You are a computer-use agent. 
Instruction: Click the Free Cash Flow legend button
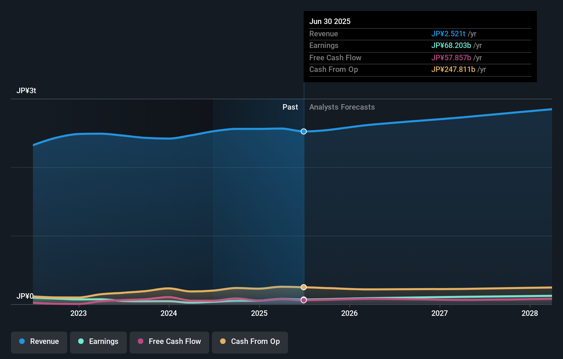tap(169, 342)
